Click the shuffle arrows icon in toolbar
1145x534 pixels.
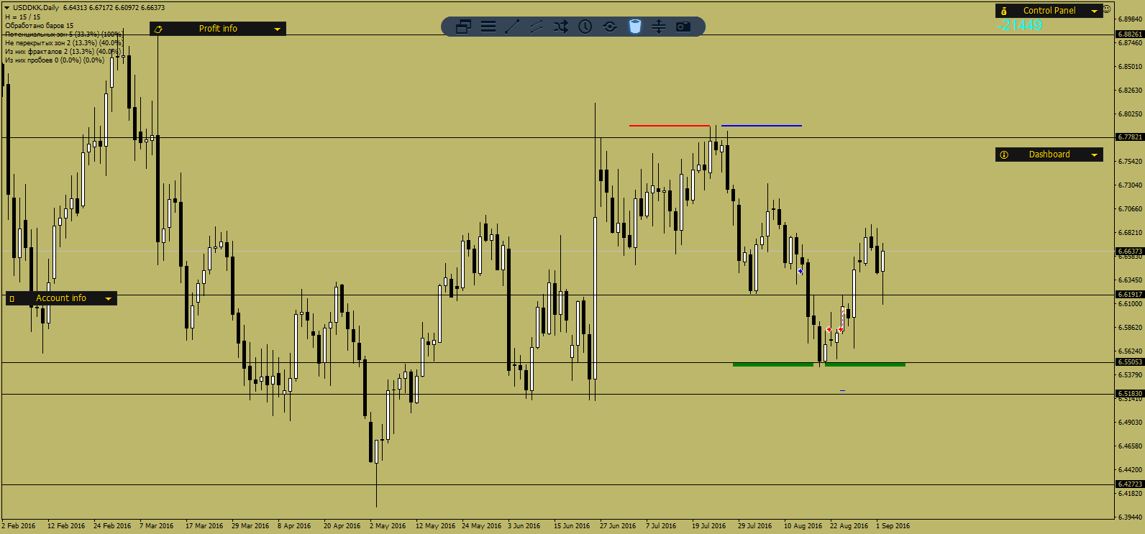click(561, 27)
